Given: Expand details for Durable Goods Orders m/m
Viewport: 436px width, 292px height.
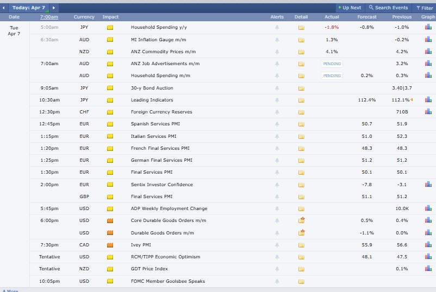Looking at the screenshot, I should click(x=301, y=232).
